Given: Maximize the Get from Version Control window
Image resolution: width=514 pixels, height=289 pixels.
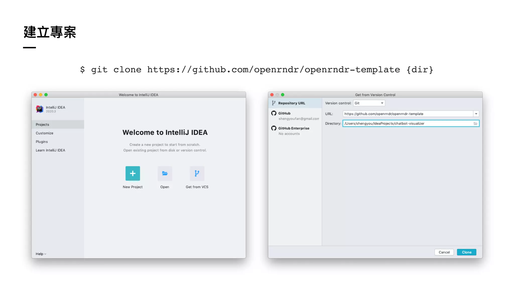Looking at the screenshot, I should pyautogui.click(x=283, y=95).
